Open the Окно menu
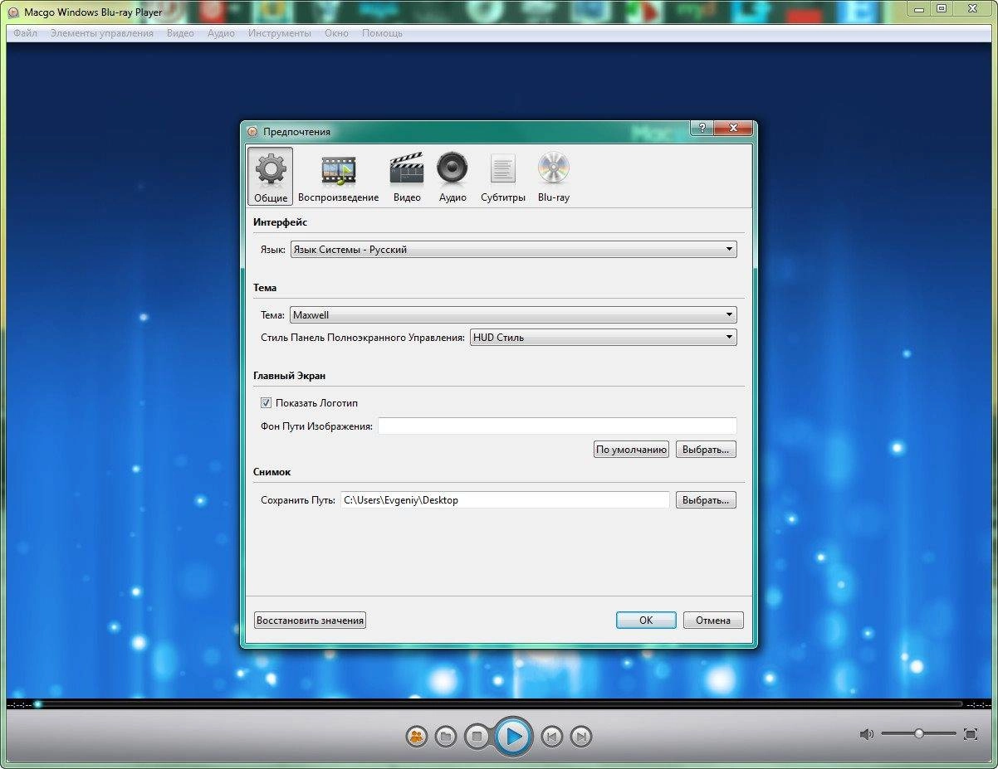The height and width of the screenshot is (769, 998). (336, 33)
